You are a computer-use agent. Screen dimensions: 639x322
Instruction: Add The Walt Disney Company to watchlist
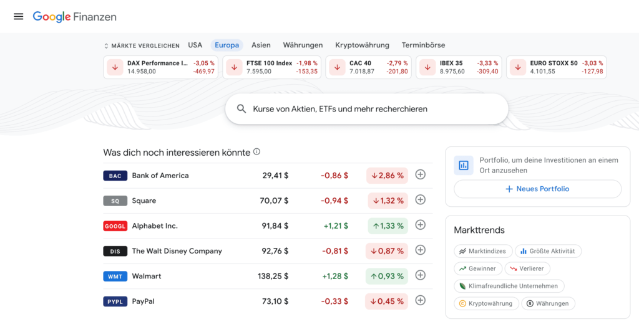pyautogui.click(x=420, y=250)
